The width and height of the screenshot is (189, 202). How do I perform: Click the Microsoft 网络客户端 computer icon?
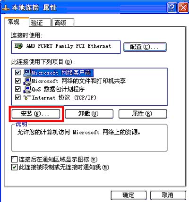click(x=27, y=73)
